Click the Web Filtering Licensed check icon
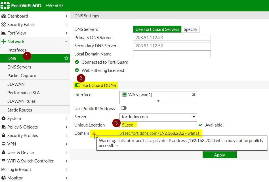The height and width of the screenshot is (182, 269). coord(77,70)
